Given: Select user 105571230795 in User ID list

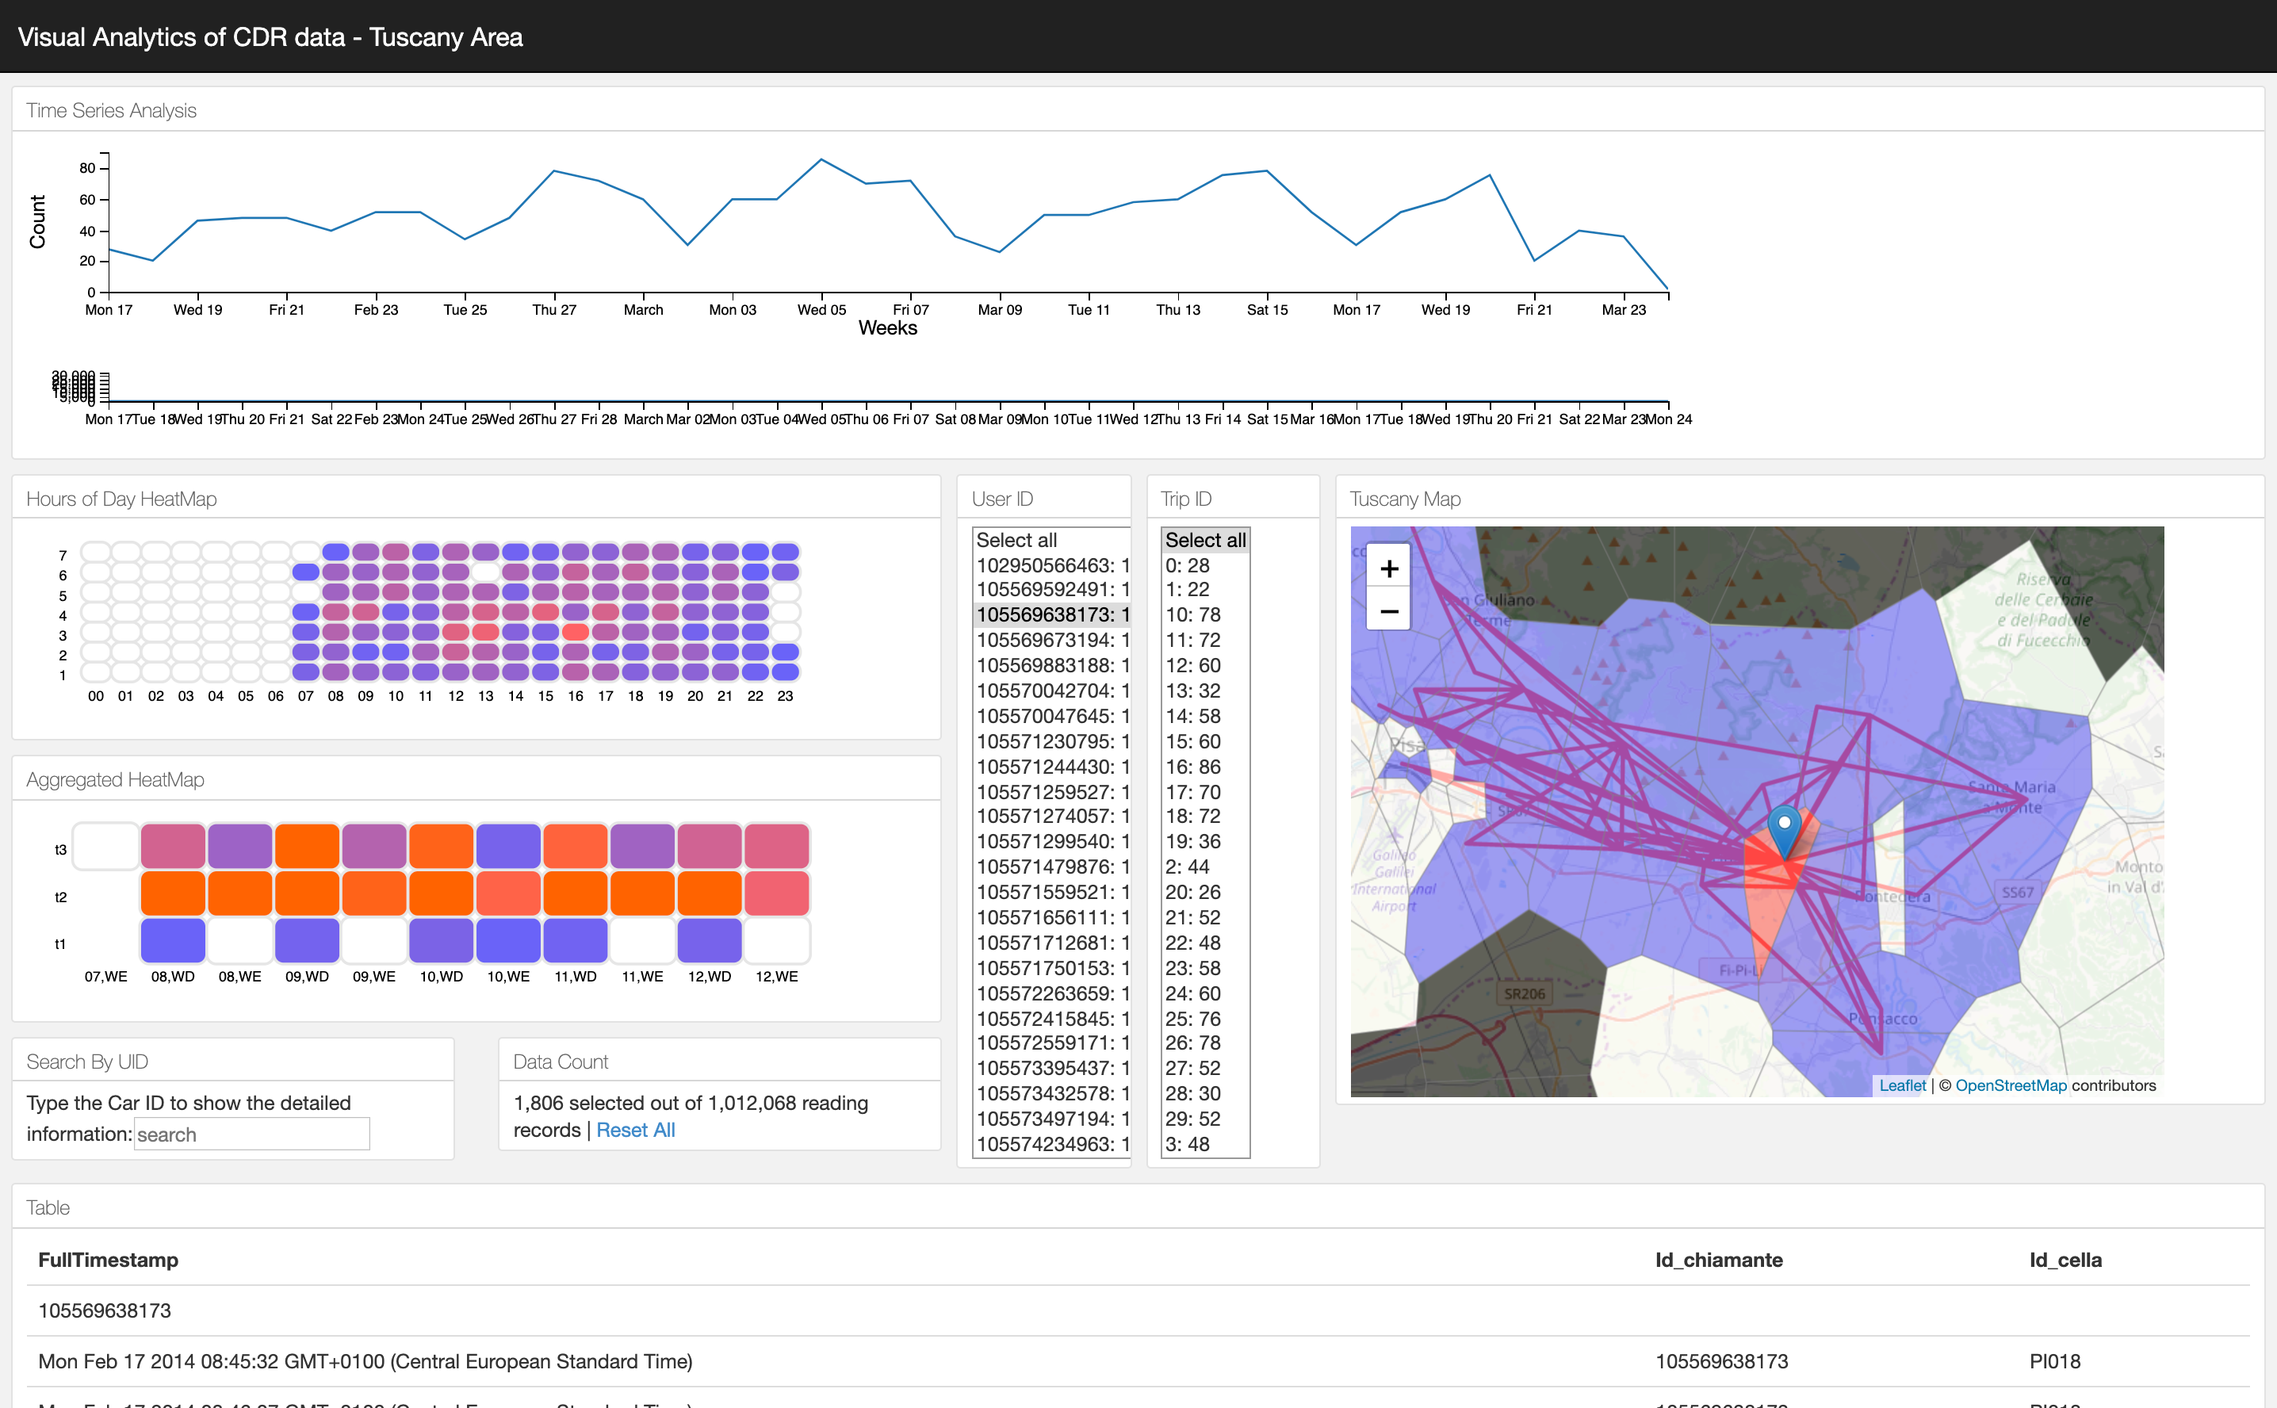Looking at the screenshot, I should (x=1051, y=741).
